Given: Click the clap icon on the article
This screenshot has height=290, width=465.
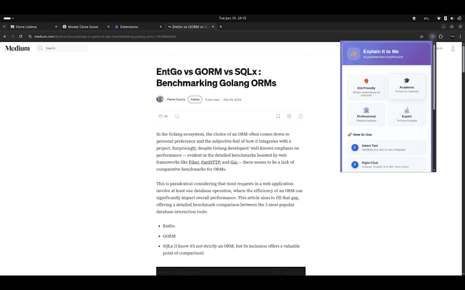Looking at the screenshot, I should [160, 117].
